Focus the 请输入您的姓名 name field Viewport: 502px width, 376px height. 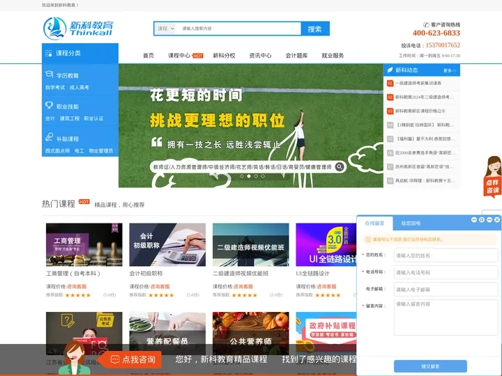tap(446, 255)
